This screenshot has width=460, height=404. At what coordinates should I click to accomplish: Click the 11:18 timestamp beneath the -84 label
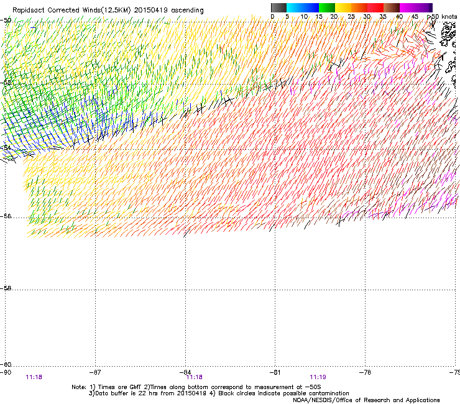tap(194, 377)
